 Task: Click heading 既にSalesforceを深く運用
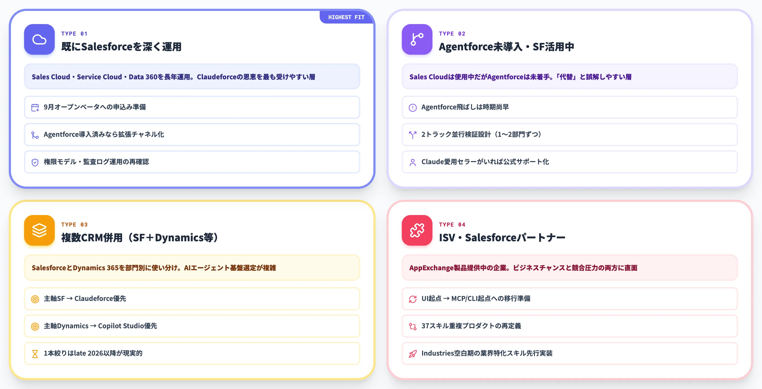tap(121, 47)
